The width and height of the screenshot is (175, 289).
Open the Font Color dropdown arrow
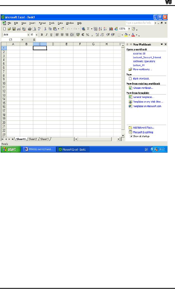pos(136,35)
